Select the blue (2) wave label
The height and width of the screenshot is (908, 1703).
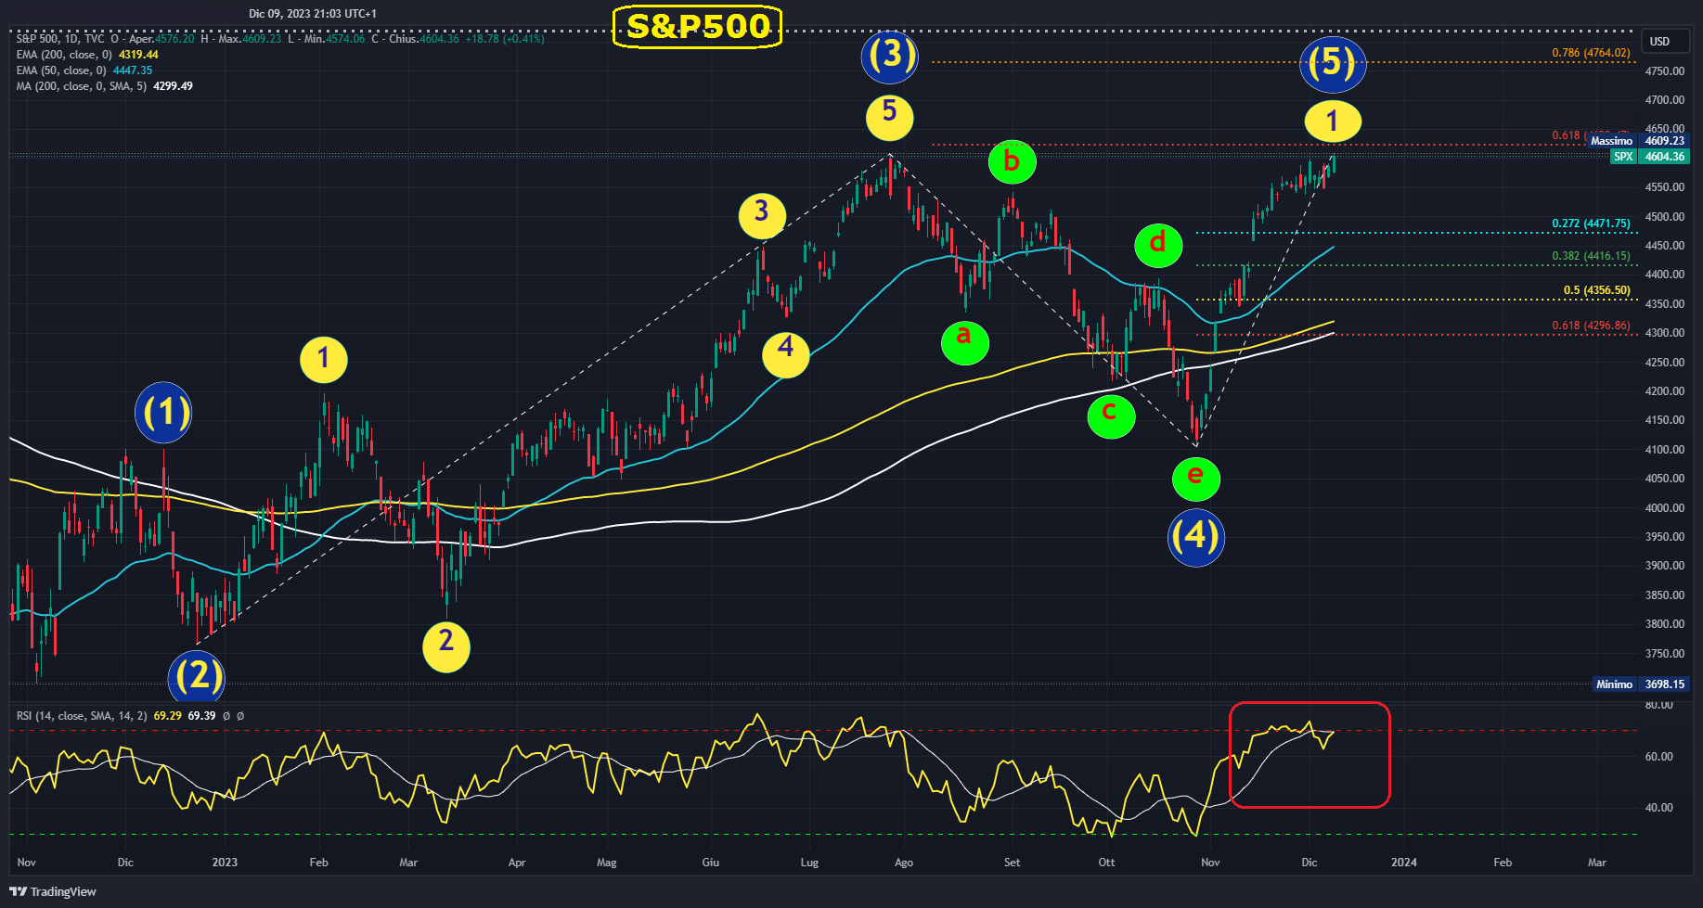[197, 676]
